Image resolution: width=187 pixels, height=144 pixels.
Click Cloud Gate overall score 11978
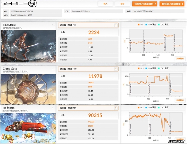point(95,76)
